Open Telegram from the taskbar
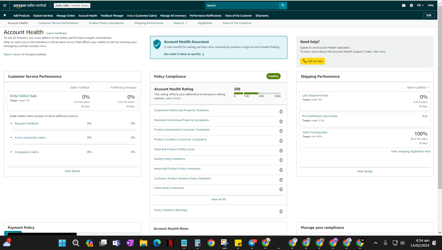Screen dimensions: 442x250 (x=252, y=243)
